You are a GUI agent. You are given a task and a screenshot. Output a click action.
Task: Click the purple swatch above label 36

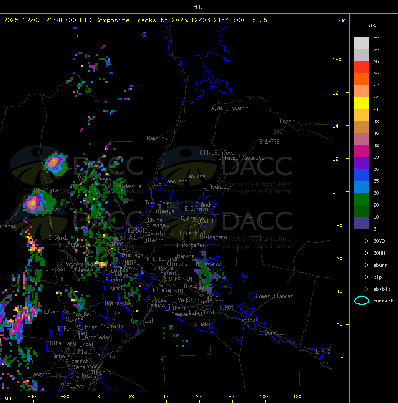click(362, 163)
